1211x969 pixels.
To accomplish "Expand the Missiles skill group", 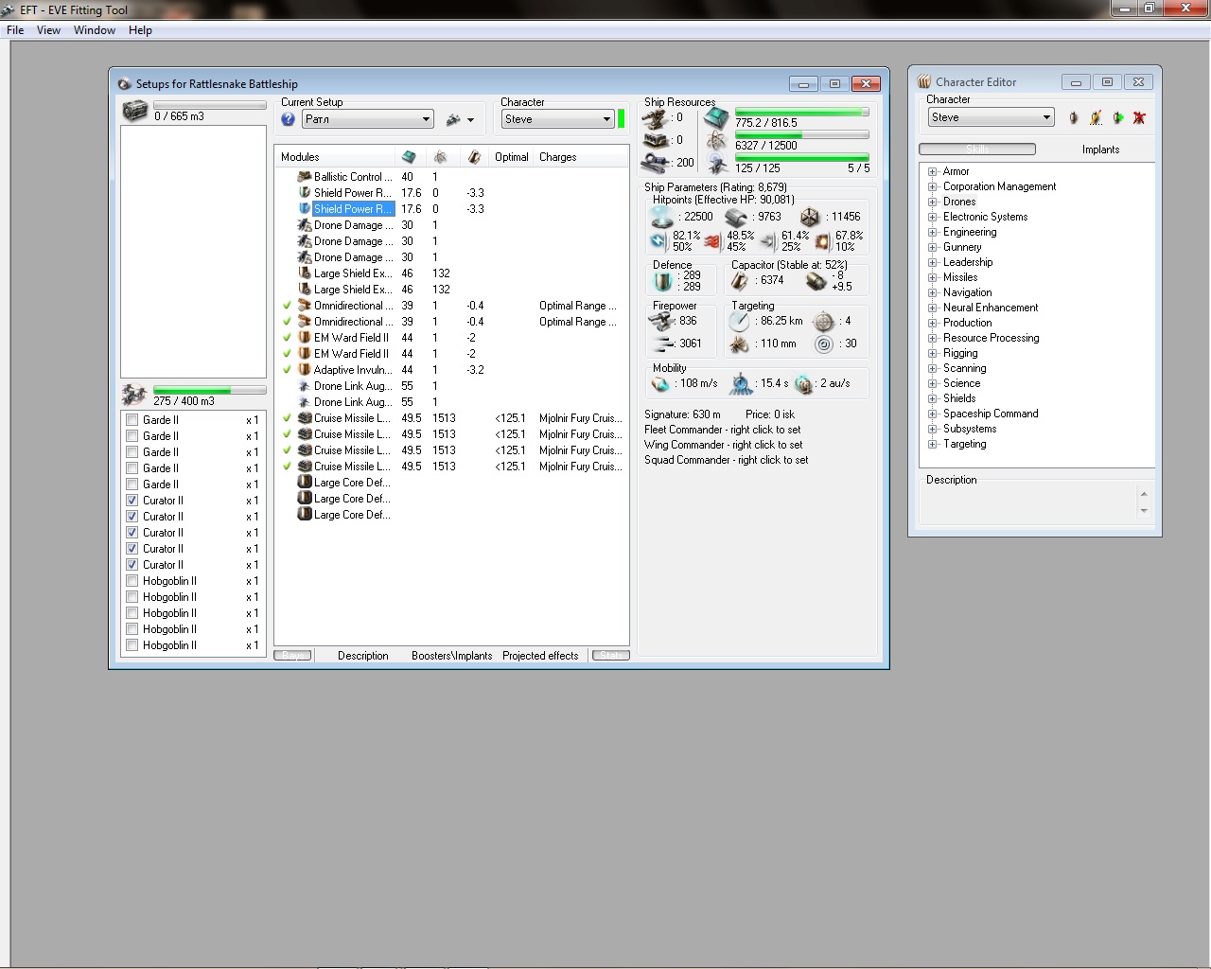I will point(932,277).
